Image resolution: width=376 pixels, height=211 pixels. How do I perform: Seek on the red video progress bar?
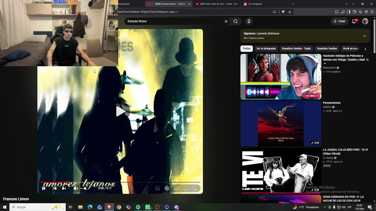point(120,182)
